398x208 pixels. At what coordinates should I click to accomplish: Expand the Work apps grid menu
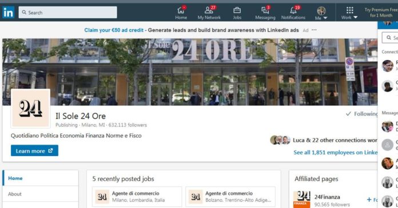point(349,13)
